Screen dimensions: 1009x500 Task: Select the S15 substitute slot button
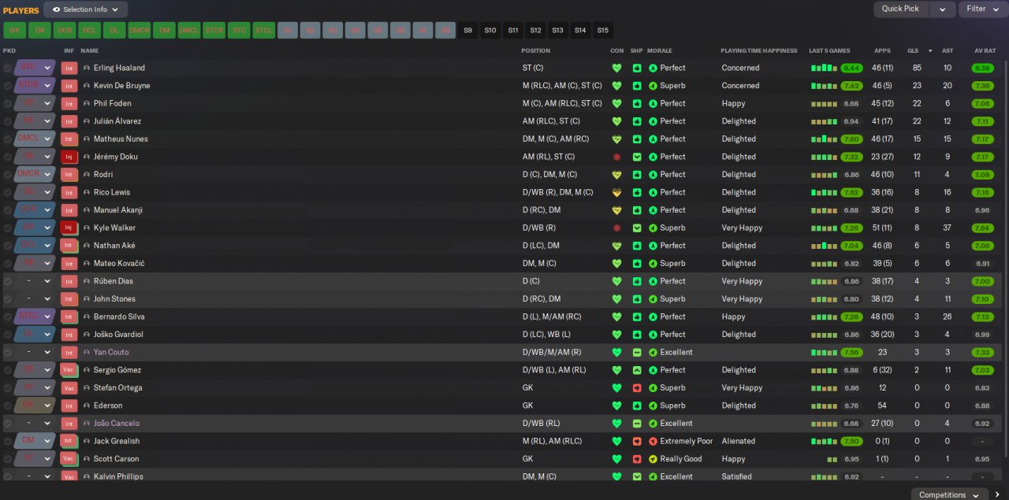[603, 31]
